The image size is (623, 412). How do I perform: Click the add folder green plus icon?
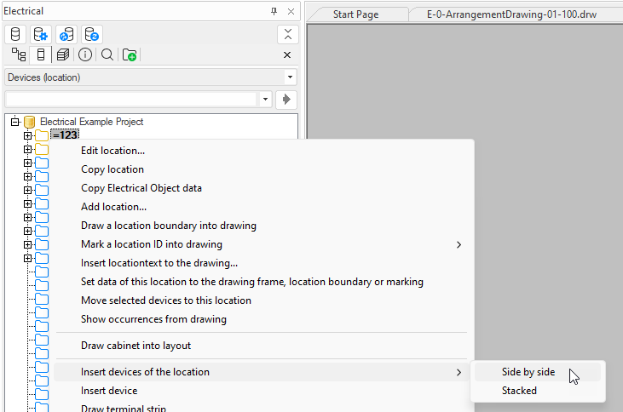tap(130, 55)
